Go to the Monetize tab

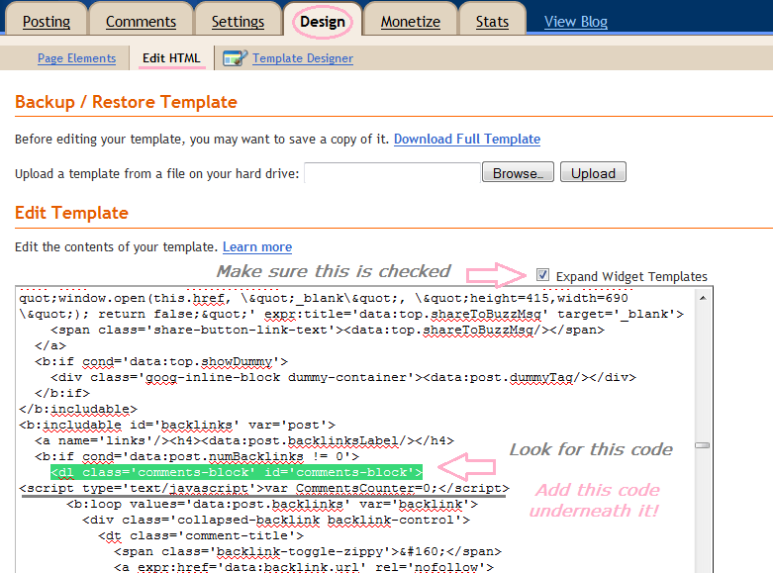410,22
